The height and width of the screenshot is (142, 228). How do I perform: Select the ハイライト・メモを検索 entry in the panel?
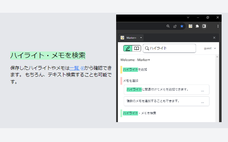point(139,113)
